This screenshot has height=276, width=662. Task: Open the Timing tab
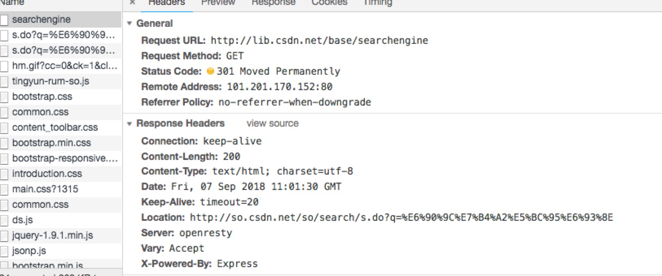point(377,3)
